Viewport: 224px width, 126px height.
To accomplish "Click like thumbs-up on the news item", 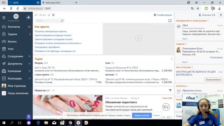I will point(169,117).
